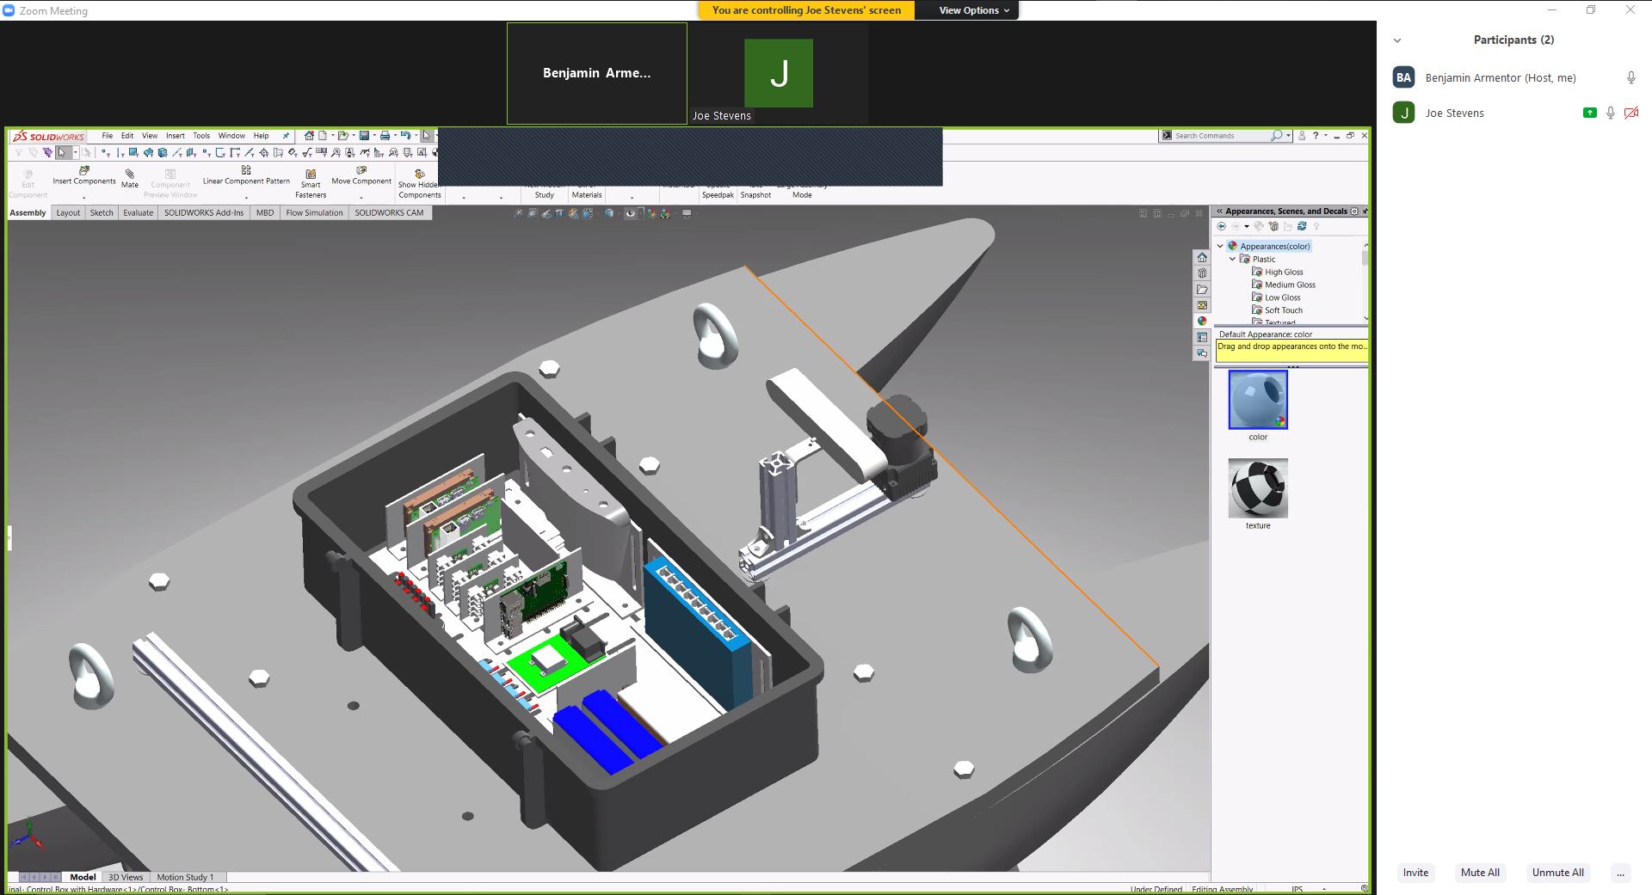Screen dimensions: 1652x895
Task: Click the Insert Components icon
Action: pos(84,170)
